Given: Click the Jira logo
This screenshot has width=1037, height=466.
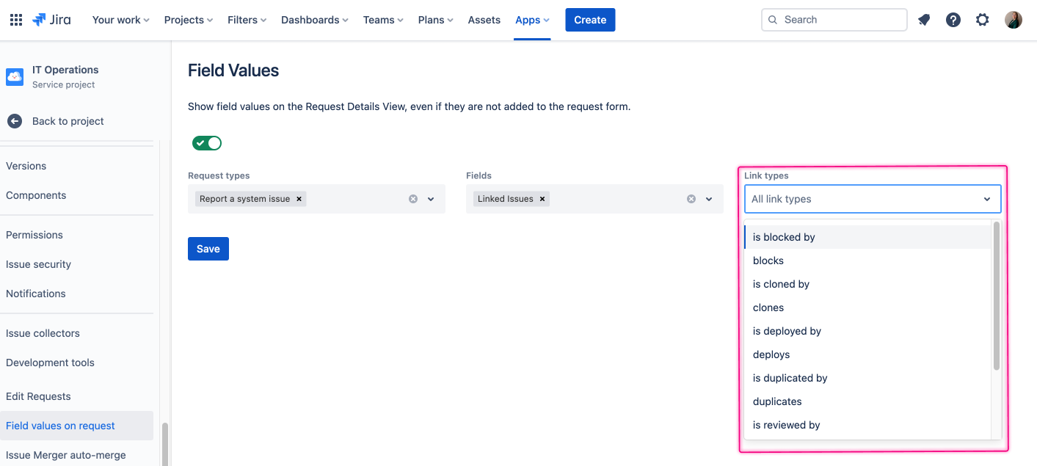Looking at the screenshot, I should [x=50, y=19].
